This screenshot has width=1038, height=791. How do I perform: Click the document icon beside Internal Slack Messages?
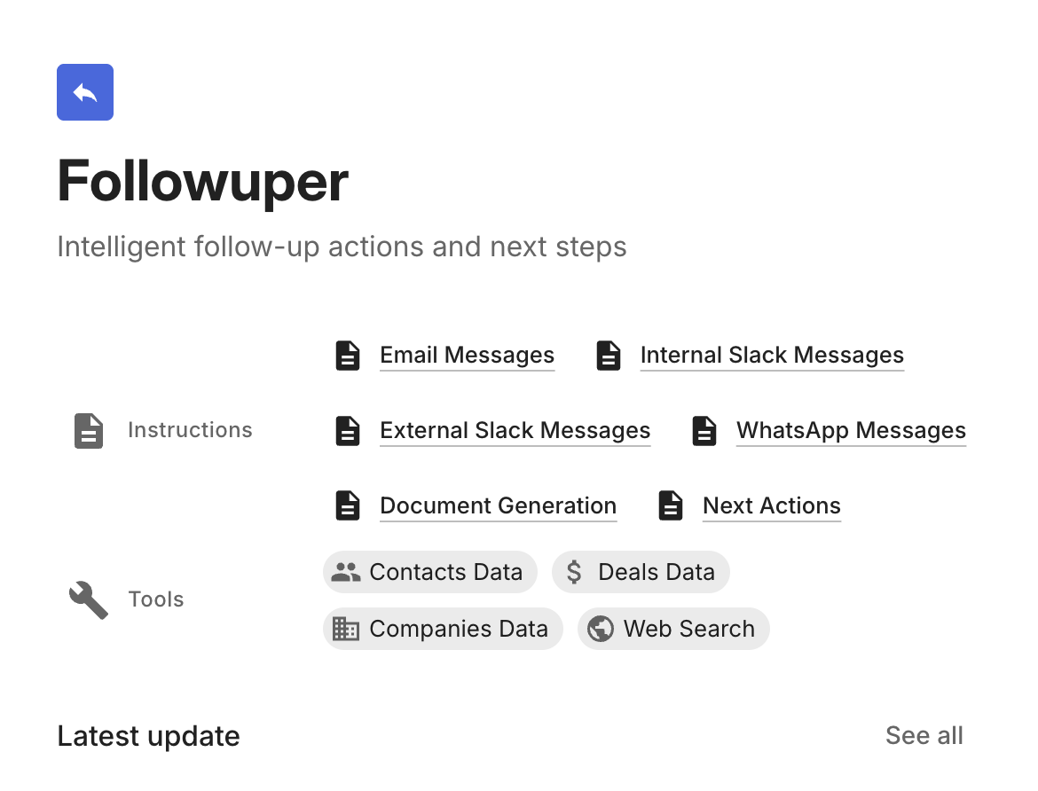pyautogui.click(x=609, y=356)
